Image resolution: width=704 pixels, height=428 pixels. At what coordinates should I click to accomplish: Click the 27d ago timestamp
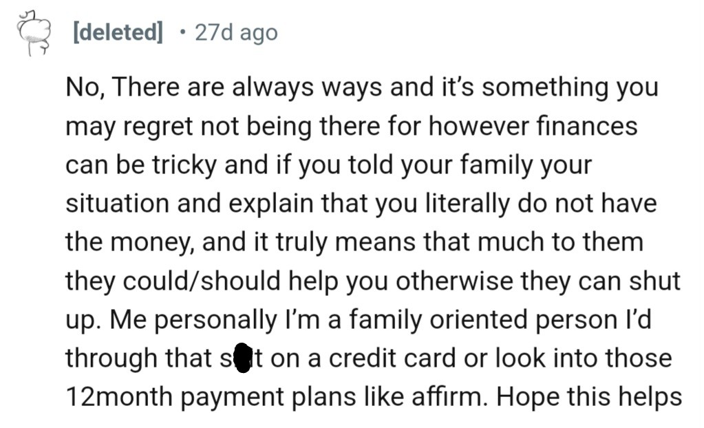click(x=236, y=32)
